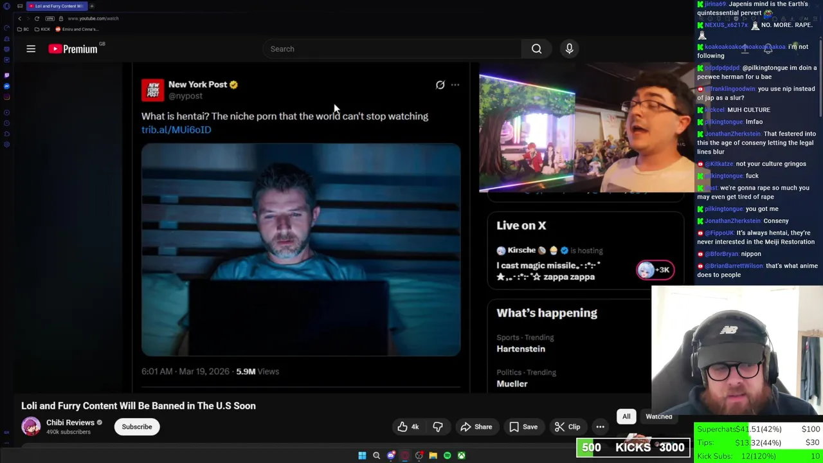This screenshot has width=823, height=463.
Task: Open sidebar settings gear icon
Action: point(7,144)
